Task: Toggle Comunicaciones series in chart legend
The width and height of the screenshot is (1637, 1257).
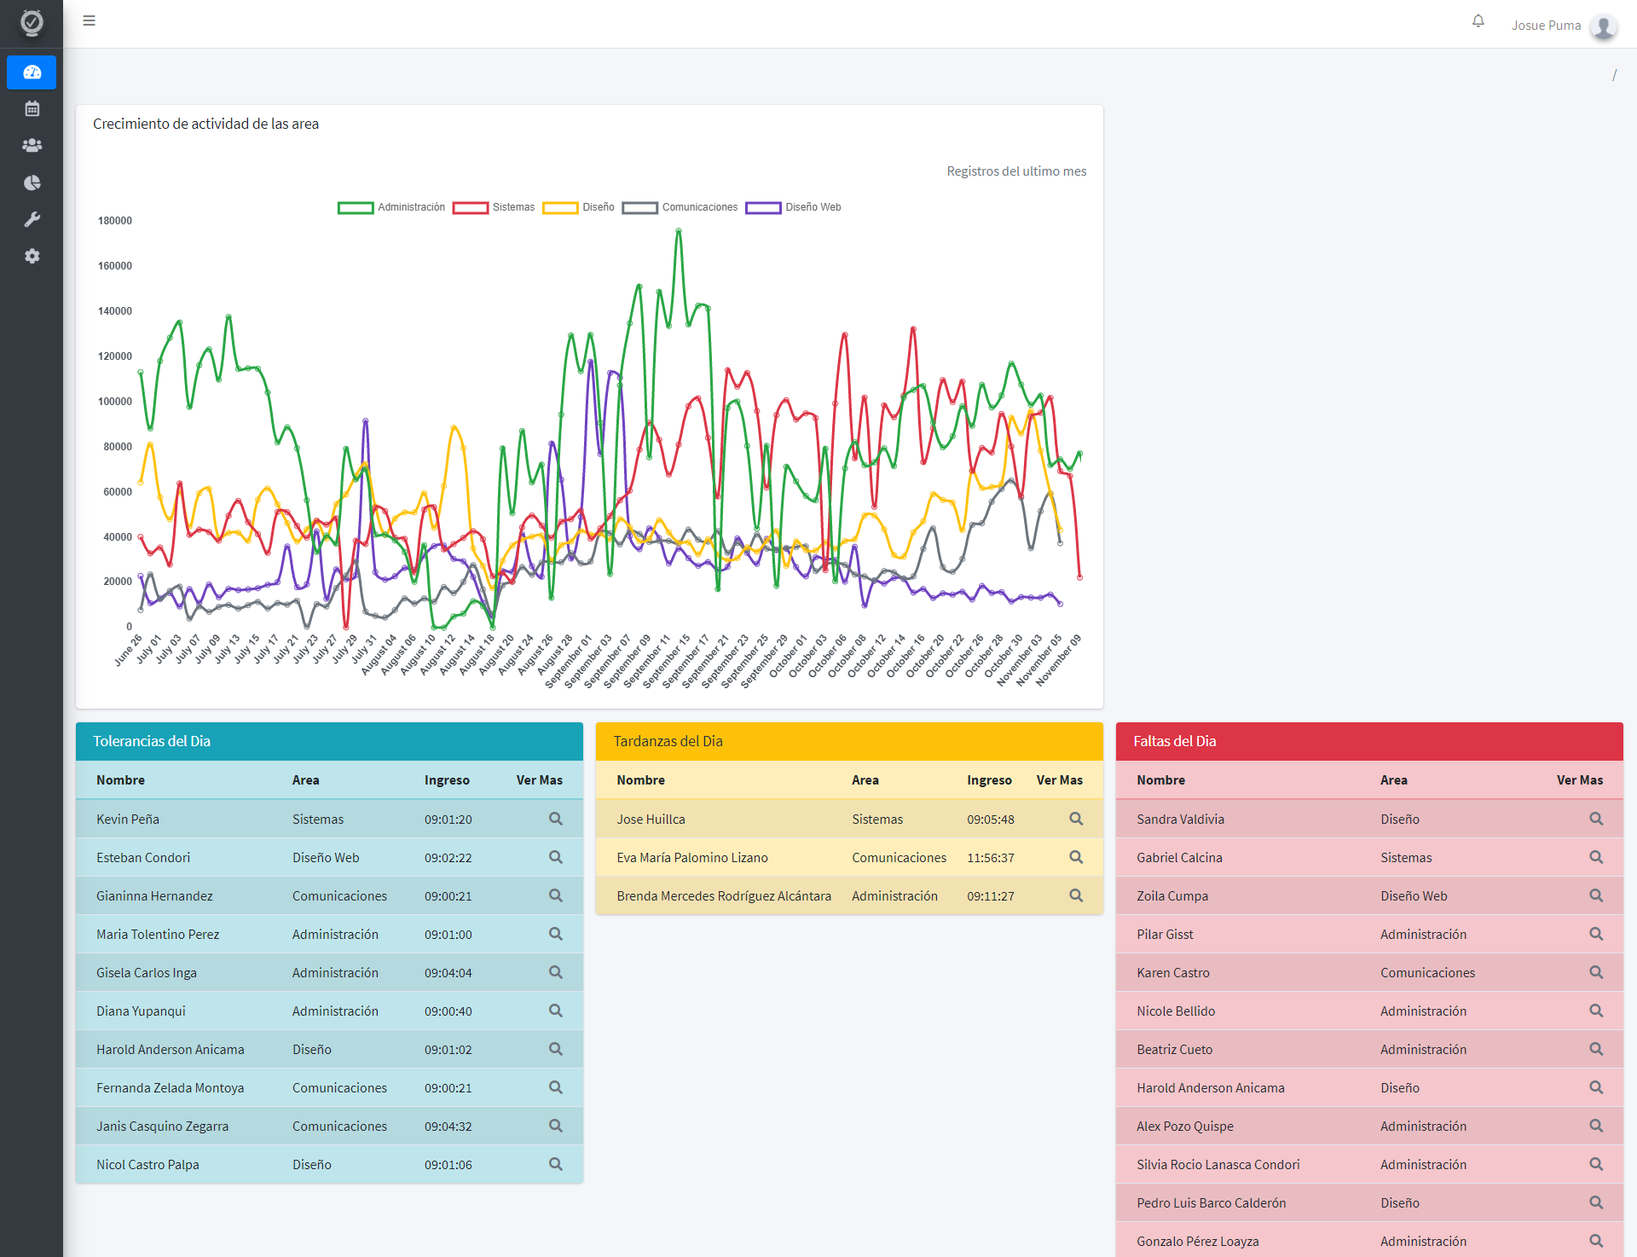Action: coord(680,207)
